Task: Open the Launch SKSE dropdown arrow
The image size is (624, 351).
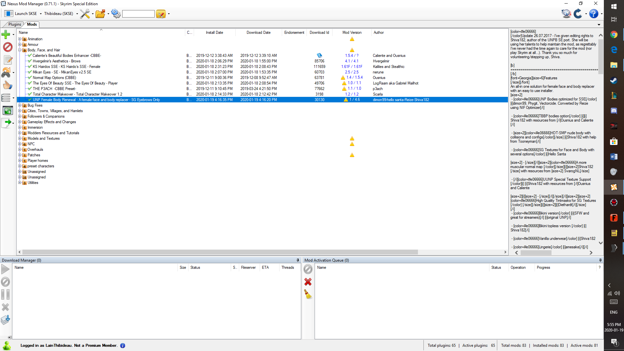Action: coord(40,14)
